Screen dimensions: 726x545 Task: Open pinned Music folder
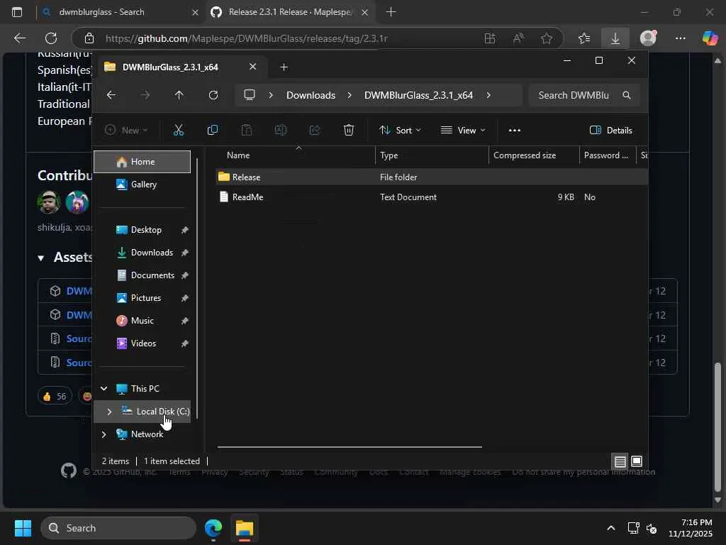pyautogui.click(x=142, y=321)
